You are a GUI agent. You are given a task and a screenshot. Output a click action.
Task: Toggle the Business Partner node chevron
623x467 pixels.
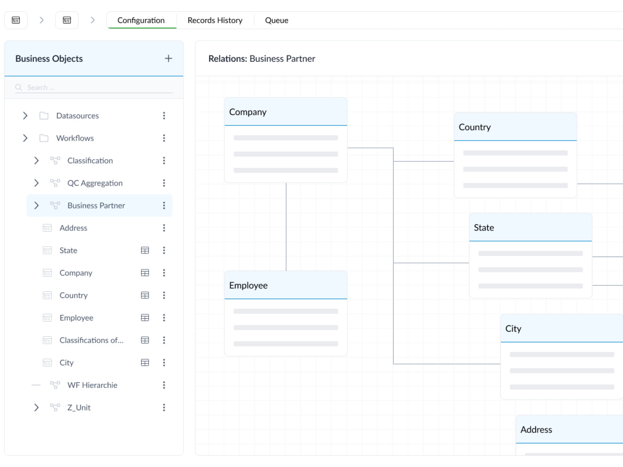pyautogui.click(x=36, y=205)
